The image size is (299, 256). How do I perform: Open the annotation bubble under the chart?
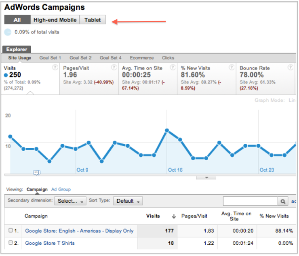point(36,172)
